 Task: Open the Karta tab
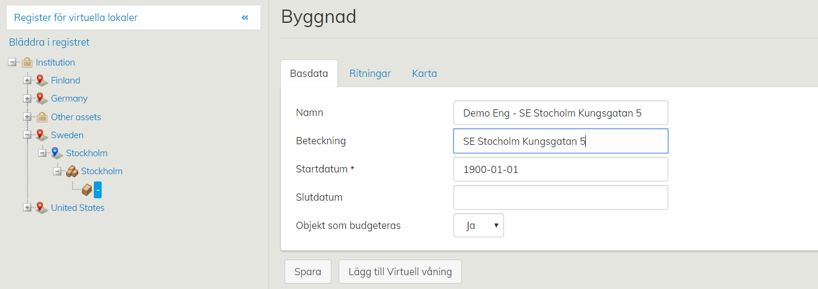[x=424, y=73]
